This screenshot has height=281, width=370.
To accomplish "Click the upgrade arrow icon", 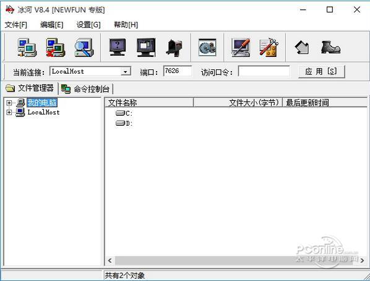I will point(302,47).
